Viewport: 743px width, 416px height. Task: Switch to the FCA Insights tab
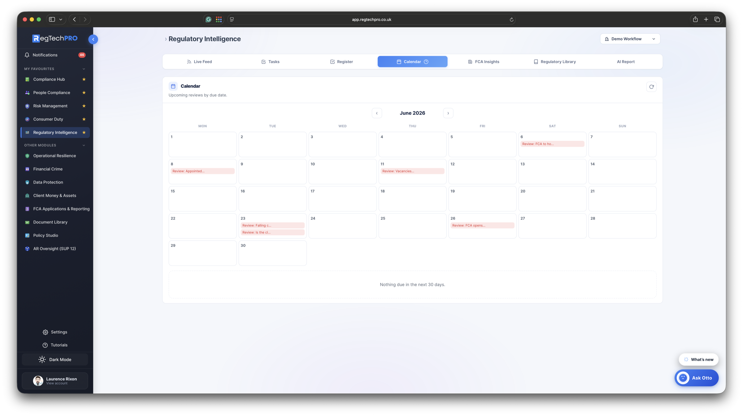[484, 62]
